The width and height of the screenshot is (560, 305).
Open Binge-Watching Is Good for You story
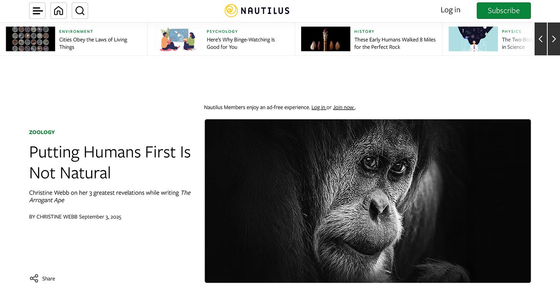point(241,43)
